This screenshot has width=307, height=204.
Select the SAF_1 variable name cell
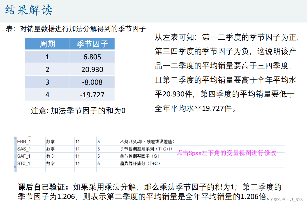[24, 156]
